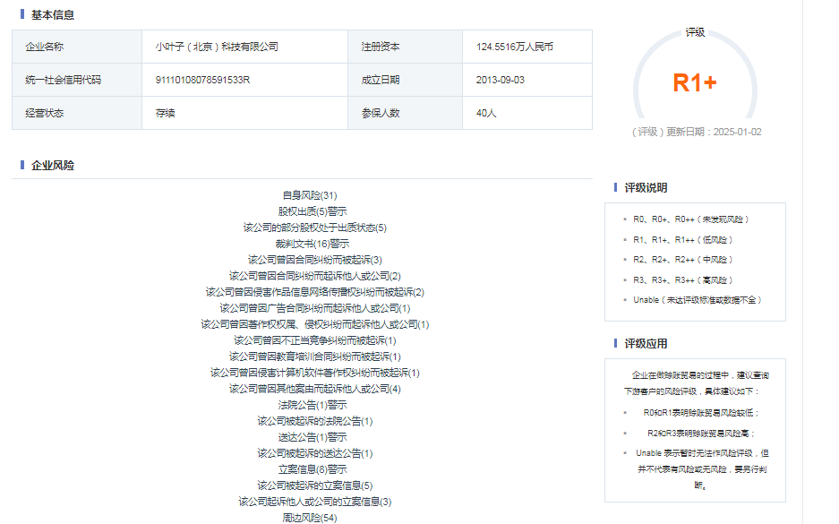839x524 pixels.
Task: Click 该公司被起诉的送达公告(1)
Action: 314,453
